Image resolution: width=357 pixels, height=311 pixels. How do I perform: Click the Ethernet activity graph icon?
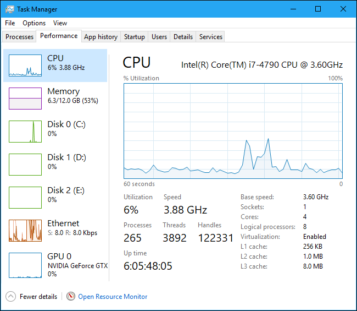pos(25,231)
